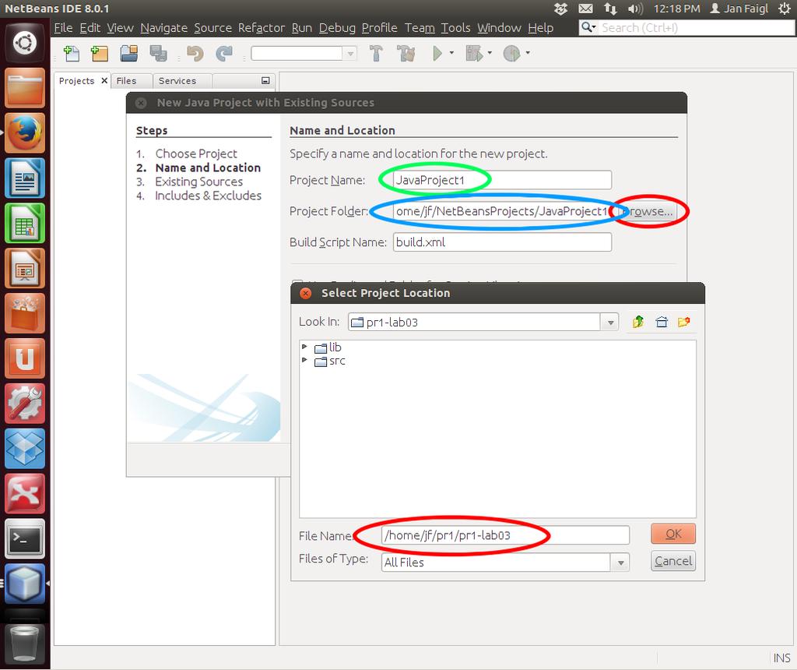Launch Firefox from the launcher
797x670 pixels.
25,132
